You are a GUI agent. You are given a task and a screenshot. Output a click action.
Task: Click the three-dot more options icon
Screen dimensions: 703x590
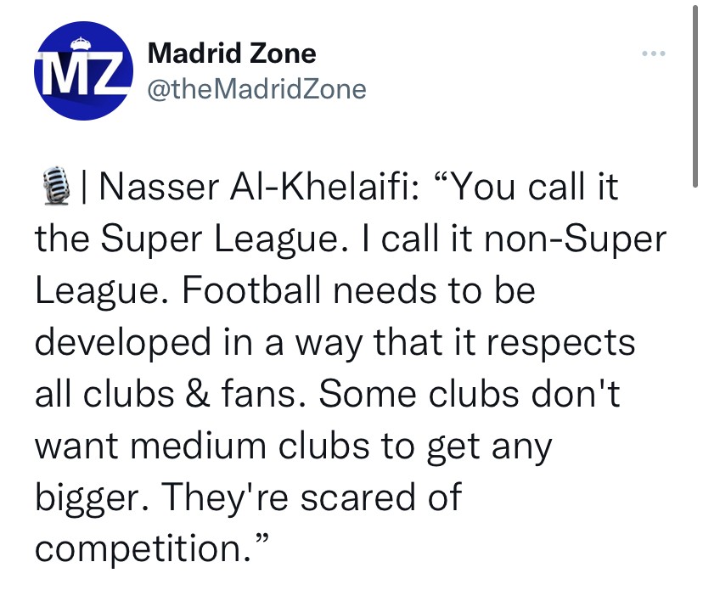653,53
